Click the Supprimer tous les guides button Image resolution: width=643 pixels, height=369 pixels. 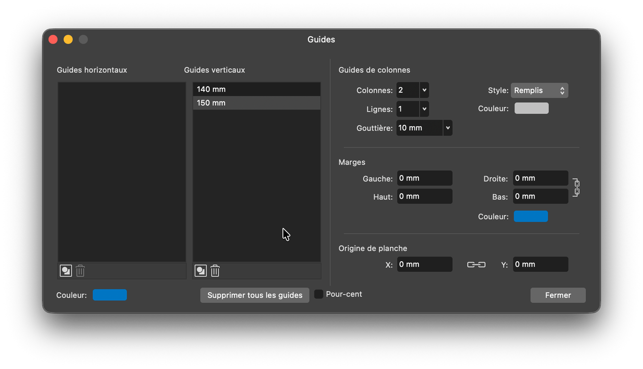pos(254,295)
